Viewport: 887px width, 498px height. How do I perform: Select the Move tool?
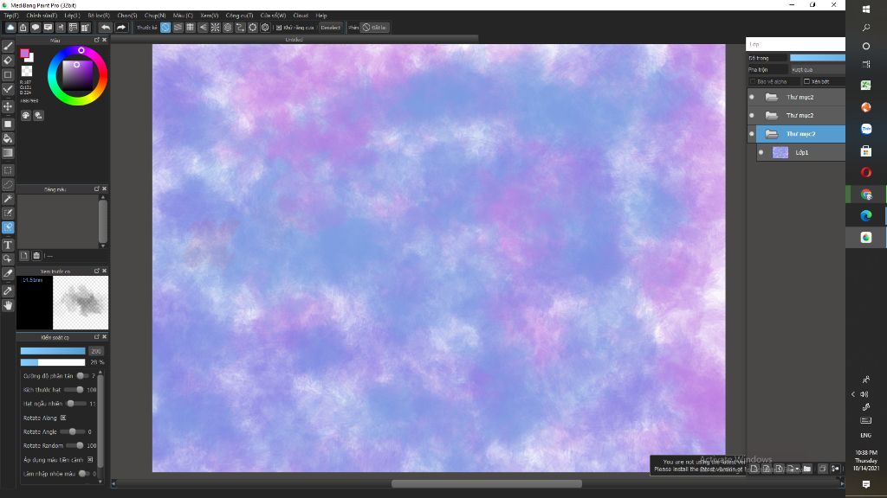click(x=8, y=106)
